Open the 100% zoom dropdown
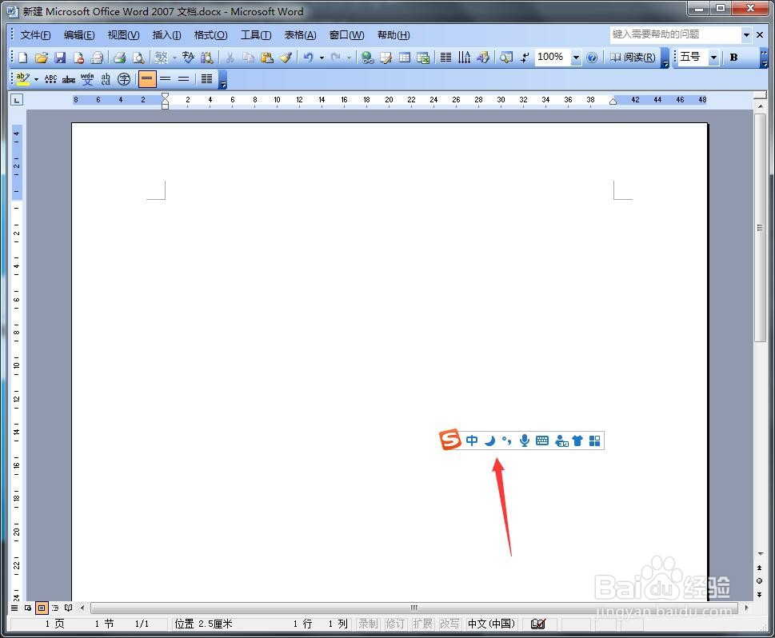775x638 pixels. (x=577, y=58)
